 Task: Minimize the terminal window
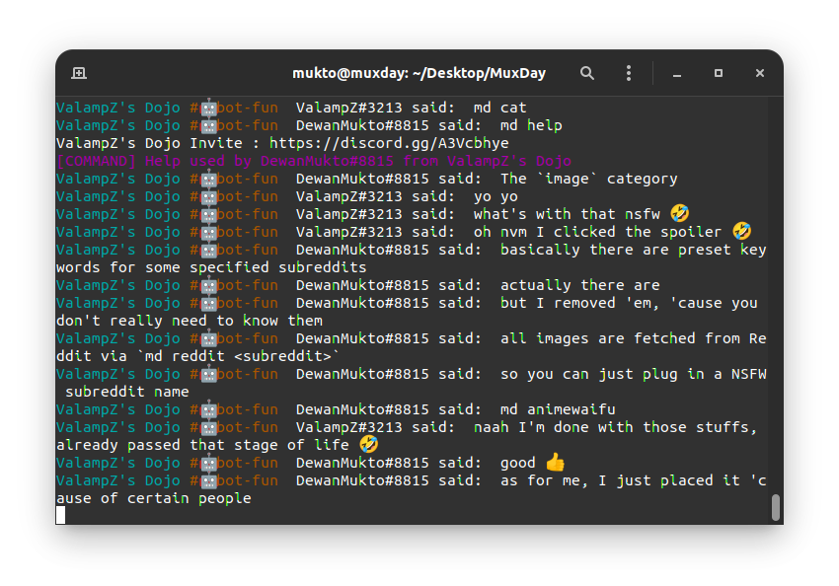pos(677,73)
